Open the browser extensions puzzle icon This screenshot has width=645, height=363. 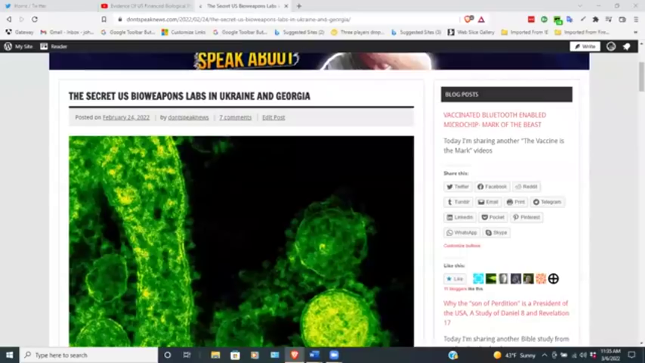(596, 19)
